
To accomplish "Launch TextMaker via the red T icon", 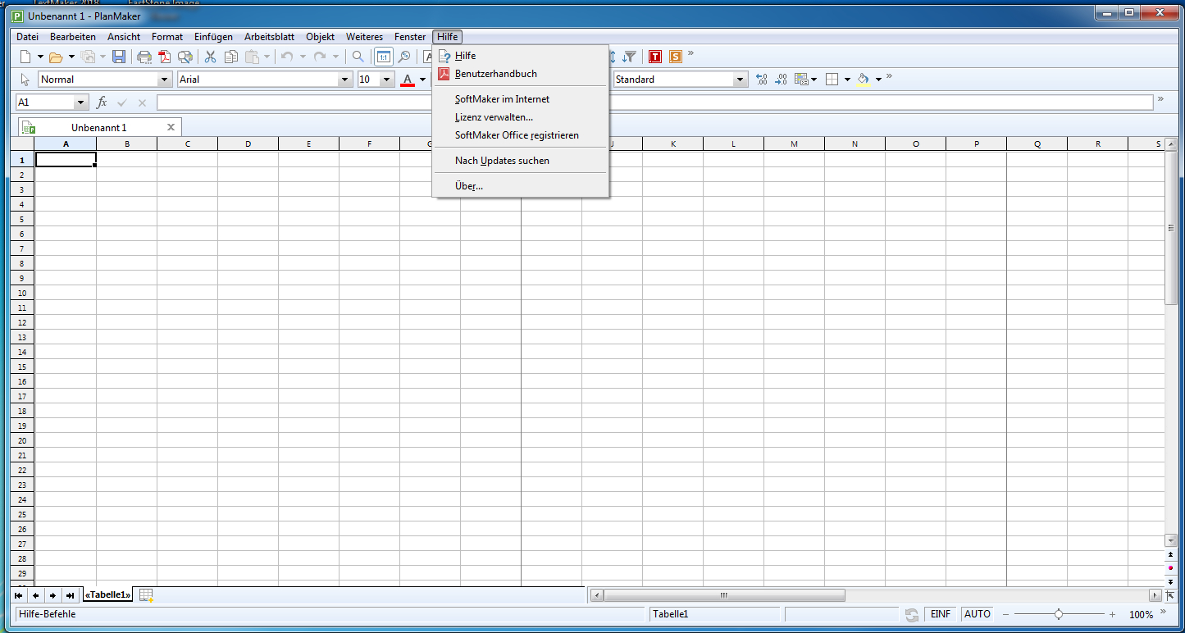I will pos(655,57).
